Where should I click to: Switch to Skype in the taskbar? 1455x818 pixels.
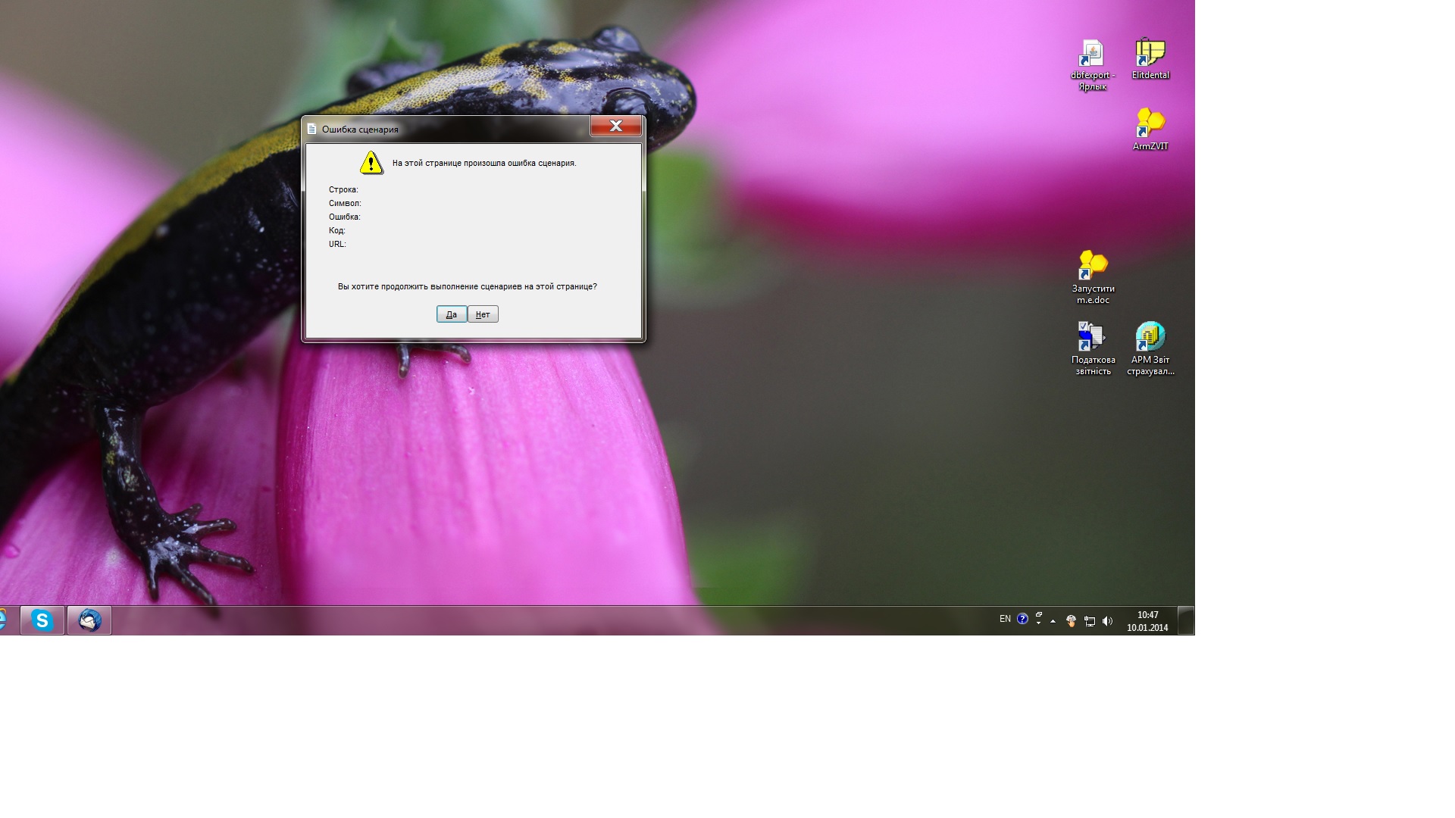[42, 620]
